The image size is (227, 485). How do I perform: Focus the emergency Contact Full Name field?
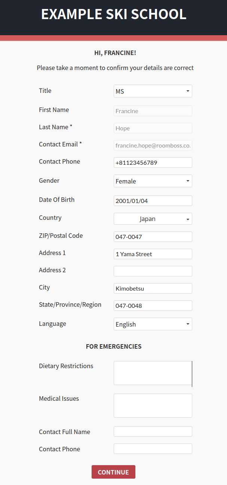(x=153, y=431)
